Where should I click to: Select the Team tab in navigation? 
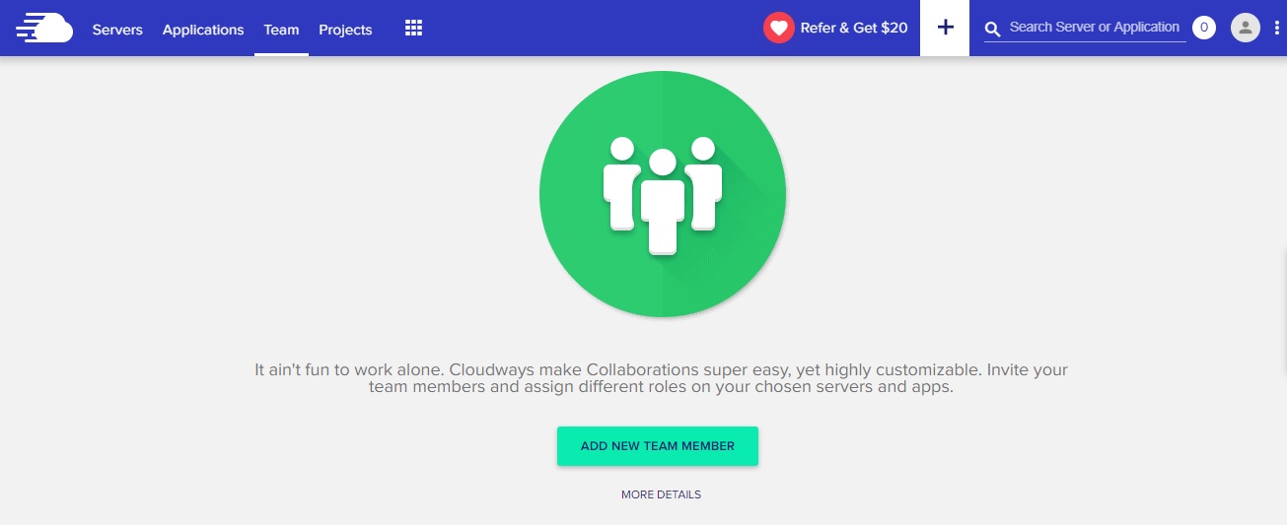281,30
